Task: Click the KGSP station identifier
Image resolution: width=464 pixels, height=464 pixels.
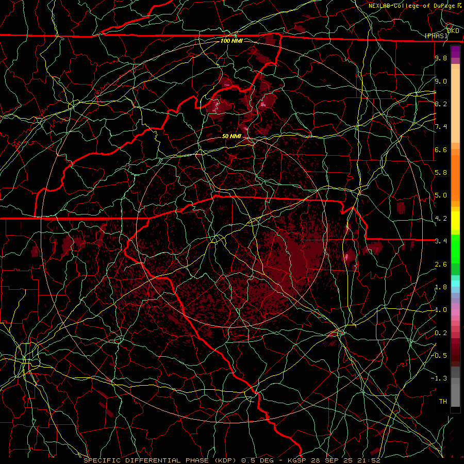Action: coord(298,460)
